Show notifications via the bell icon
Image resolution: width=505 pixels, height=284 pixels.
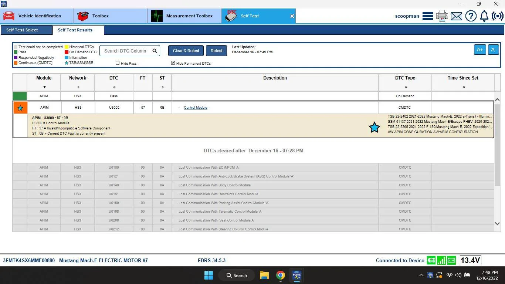pyautogui.click(x=484, y=16)
